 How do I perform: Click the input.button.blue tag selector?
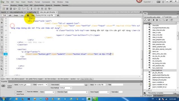click(87, 79)
